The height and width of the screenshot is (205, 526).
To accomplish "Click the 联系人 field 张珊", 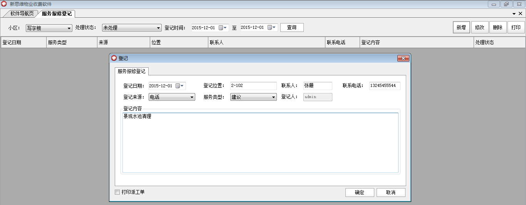I will [317, 86].
